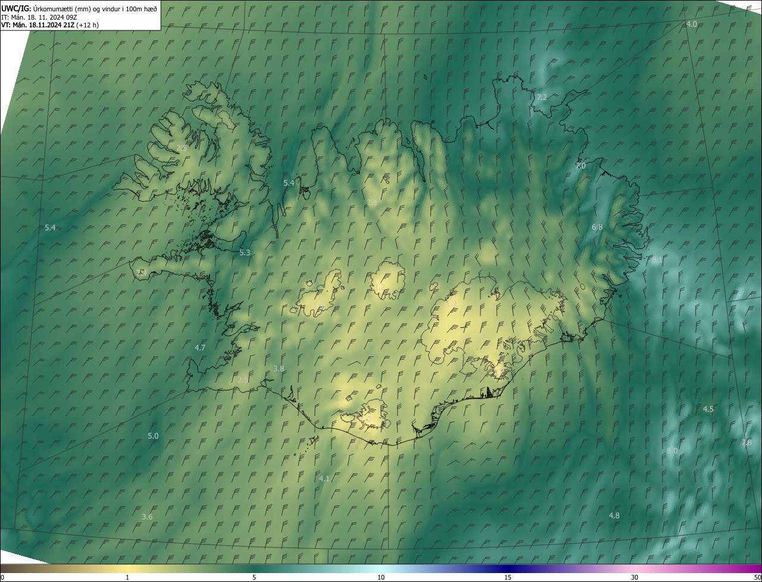The width and height of the screenshot is (762, 582).
Task: Select the initial time line 'IT: Mán. 18. 11. 2024 09Z'
Action: coord(39,17)
